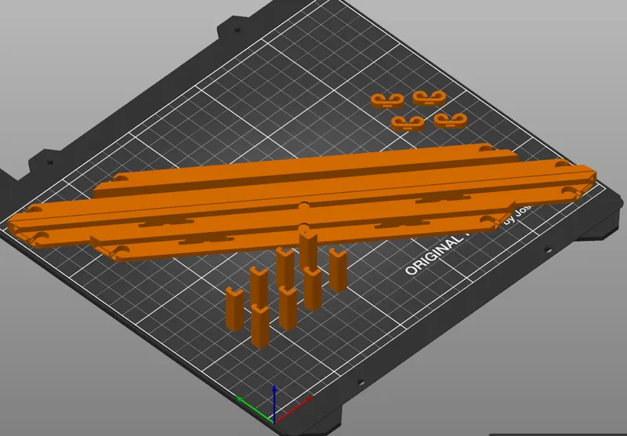Select the tallest upright channel touching the rails
627x436 pixels.
coord(308,250)
